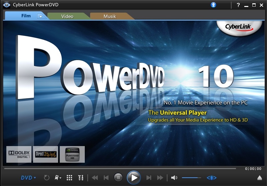
Task: Adjust the volume slider
Action: 191,178
